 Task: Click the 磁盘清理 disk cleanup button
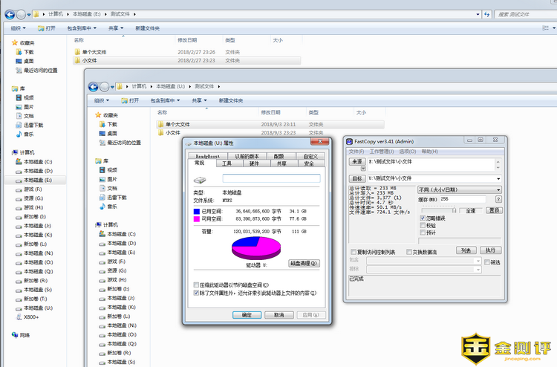[x=304, y=263]
